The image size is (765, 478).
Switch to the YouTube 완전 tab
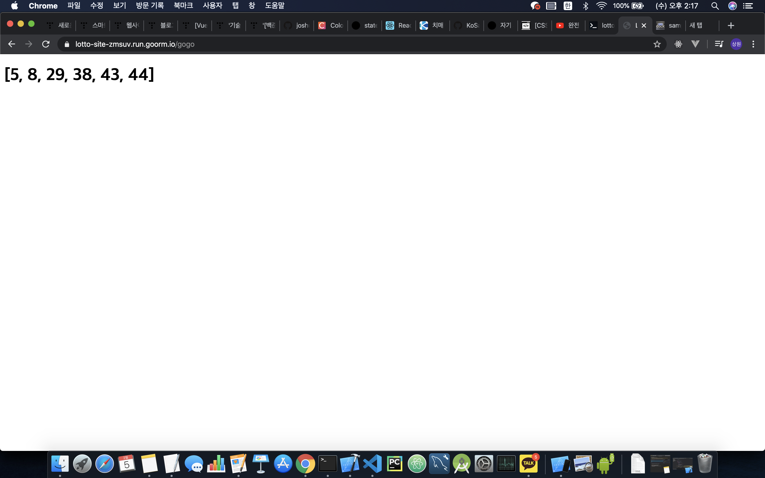point(568,25)
